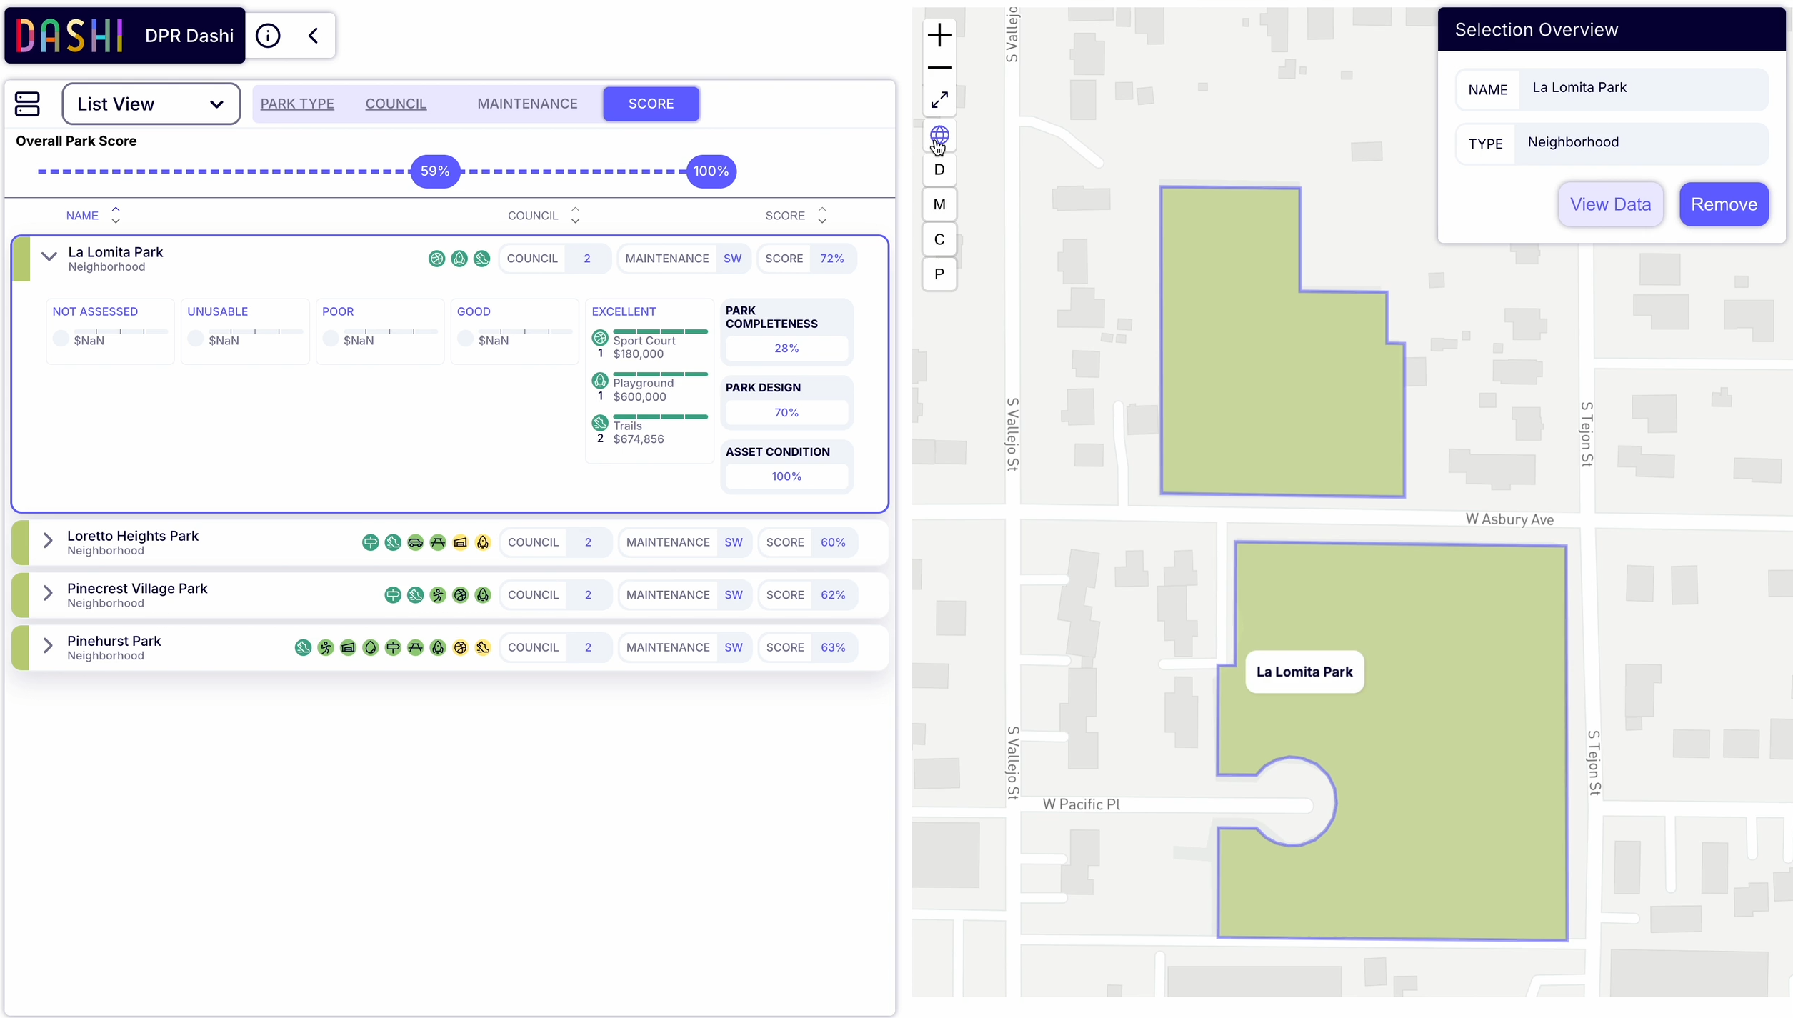Screen dimensions: 1793x1018
Task: Click the back chevron in the header
Action: pyautogui.click(x=313, y=36)
